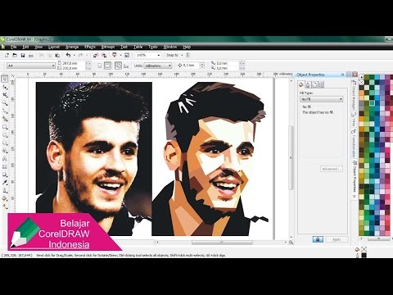Click the Undo arrow

coord(68,56)
